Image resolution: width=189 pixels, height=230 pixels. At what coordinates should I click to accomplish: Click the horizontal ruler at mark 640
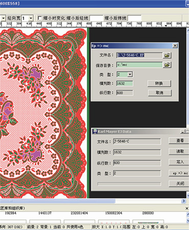pyautogui.click(x=99, y=24)
